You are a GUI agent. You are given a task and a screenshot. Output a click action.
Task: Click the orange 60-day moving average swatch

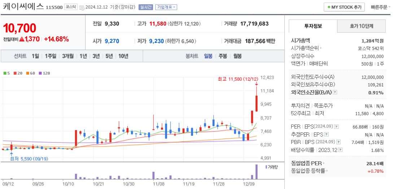pos(27,73)
